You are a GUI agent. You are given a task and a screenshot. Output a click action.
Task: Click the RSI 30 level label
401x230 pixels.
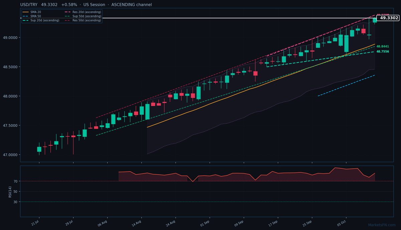(16, 202)
